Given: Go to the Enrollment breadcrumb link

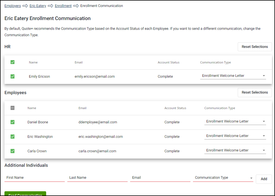Looking at the screenshot, I should point(63,6).
